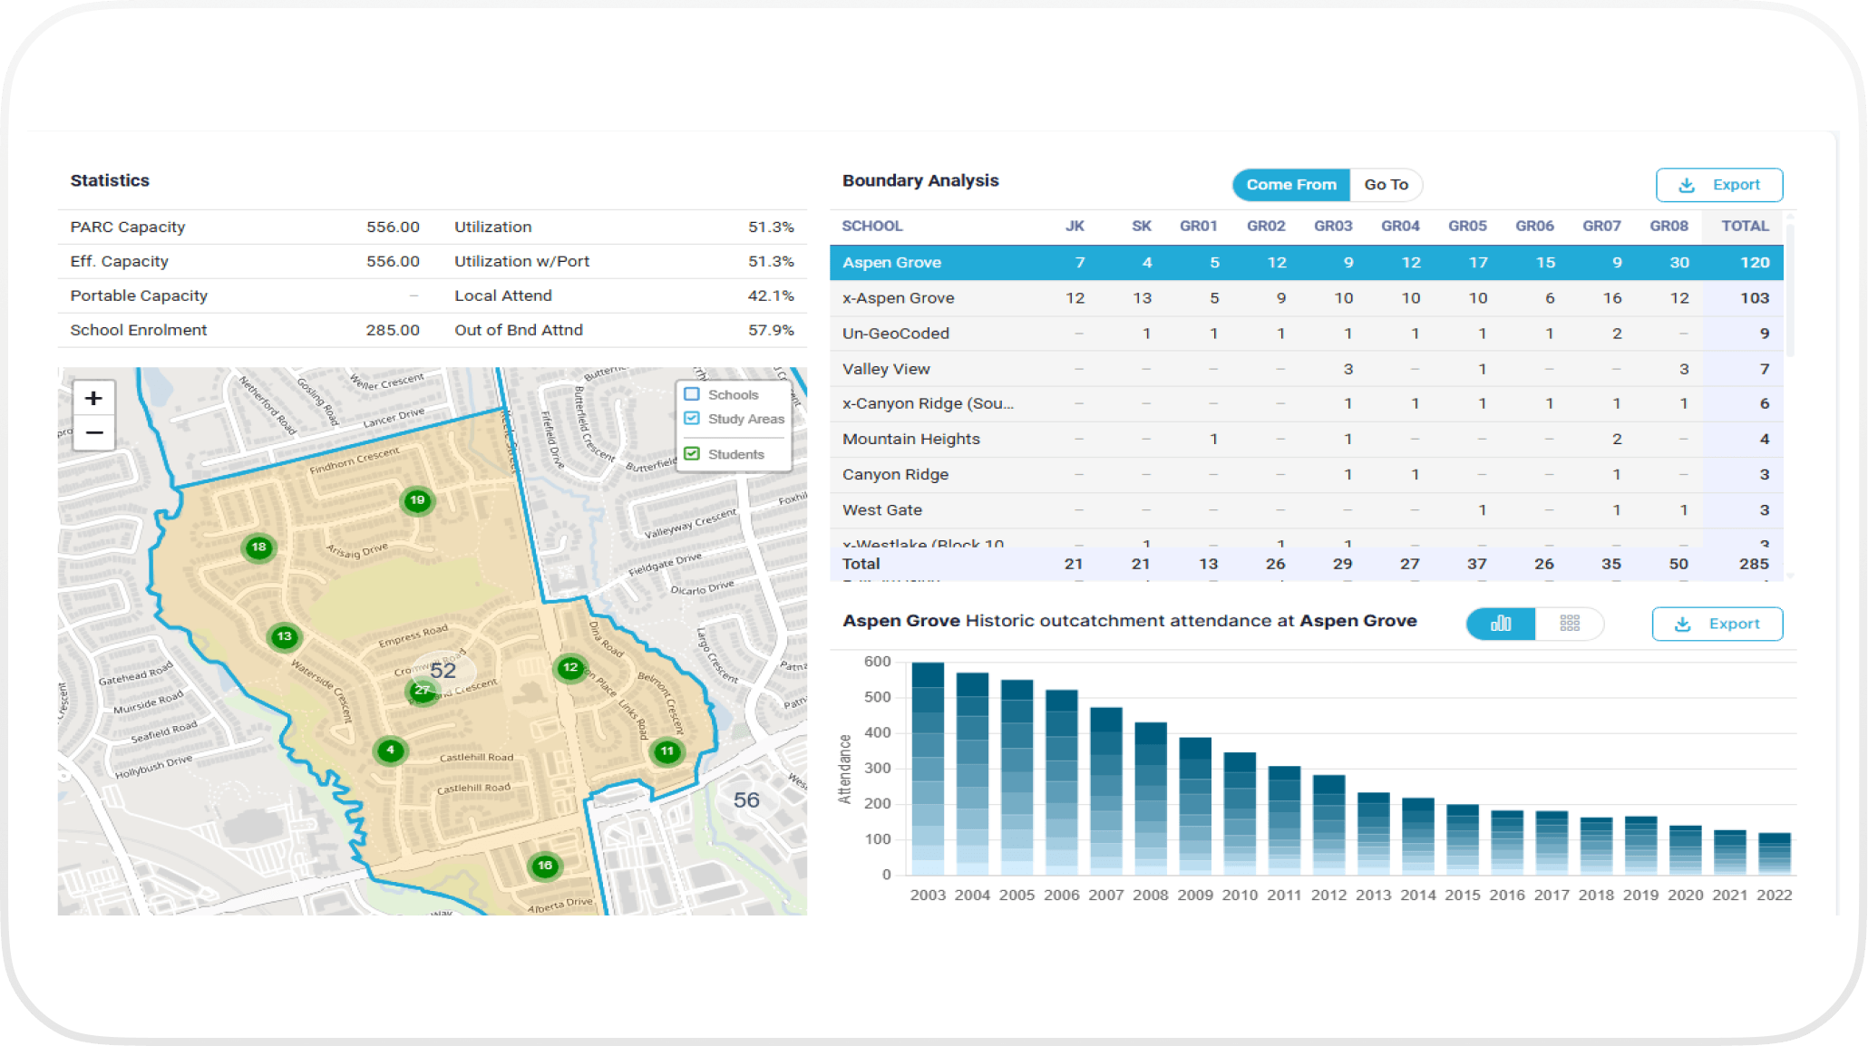Enable the Schools map layer
Viewport: 1868px width, 1046px height.
pos(692,394)
